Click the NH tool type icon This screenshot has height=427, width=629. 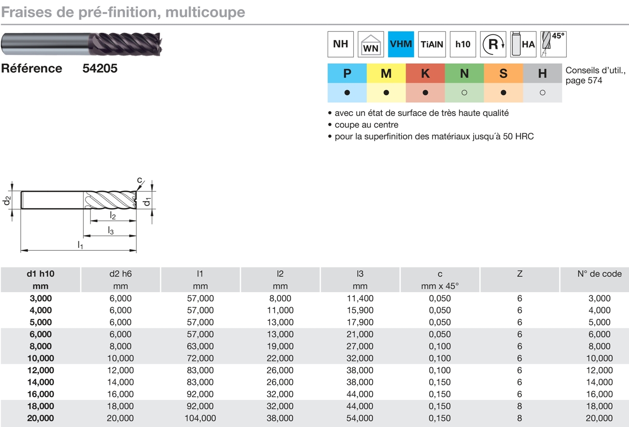click(341, 44)
